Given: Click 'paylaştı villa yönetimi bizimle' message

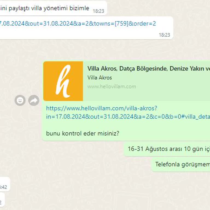Looking at the screenshot, I should (53, 8).
